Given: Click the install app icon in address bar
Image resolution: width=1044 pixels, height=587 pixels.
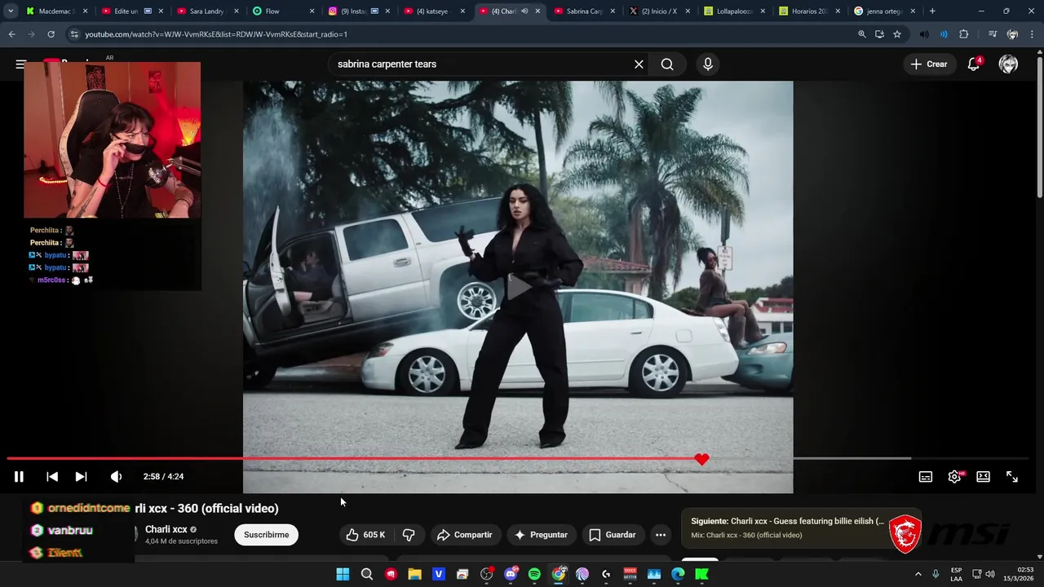Looking at the screenshot, I should [x=879, y=34].
